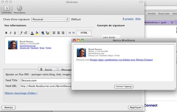Toggle bold formatting
Image resolution: width=177 pixels, height=112 pixels.
[x=6, y=33]
